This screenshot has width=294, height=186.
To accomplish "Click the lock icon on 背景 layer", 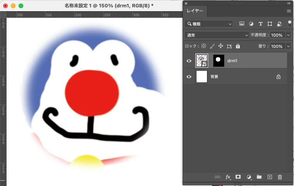I will point(279,77).
